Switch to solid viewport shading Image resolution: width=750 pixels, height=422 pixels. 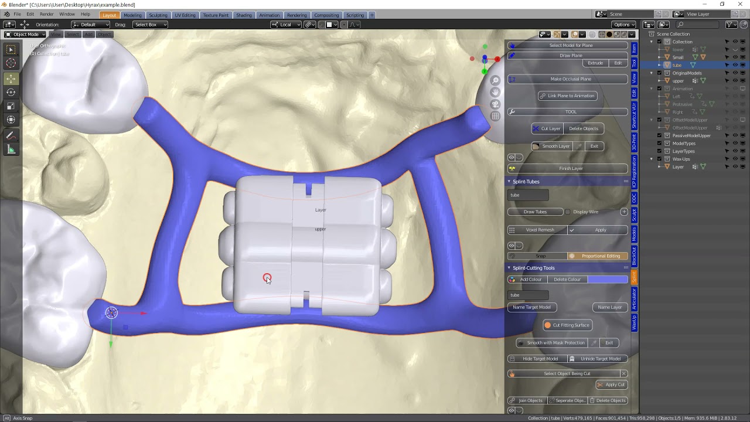(x=609, y=35)
